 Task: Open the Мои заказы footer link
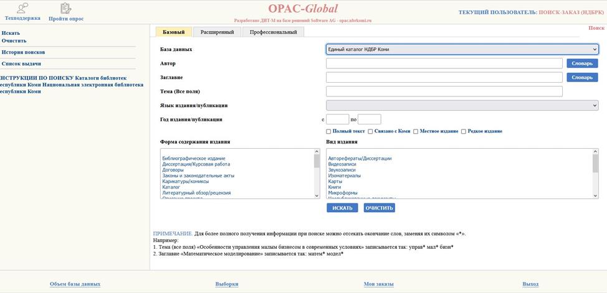pyautogui.click(x=379, y=284)
